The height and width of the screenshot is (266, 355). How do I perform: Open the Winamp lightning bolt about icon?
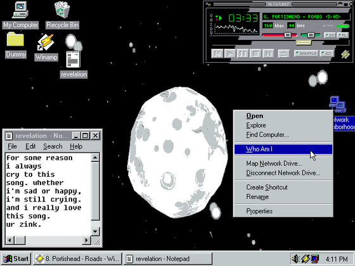[x=345, y=54]
